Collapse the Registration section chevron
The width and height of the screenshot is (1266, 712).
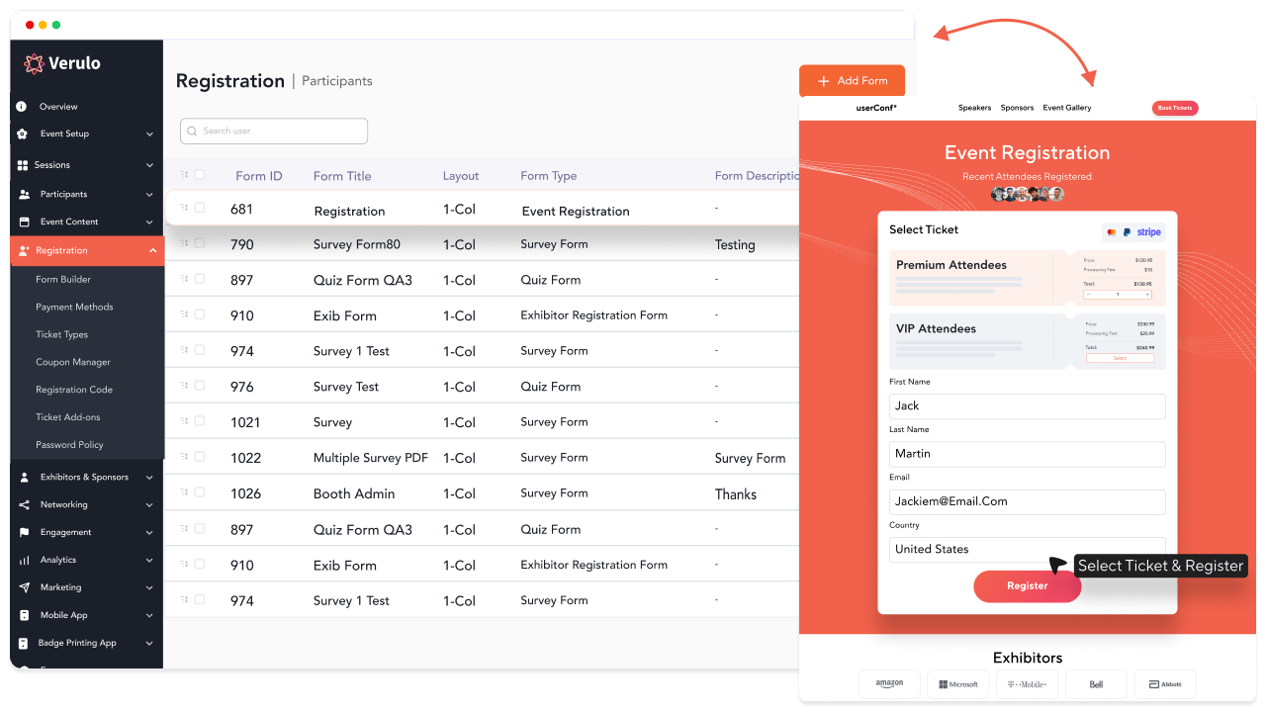coord(152,251)
